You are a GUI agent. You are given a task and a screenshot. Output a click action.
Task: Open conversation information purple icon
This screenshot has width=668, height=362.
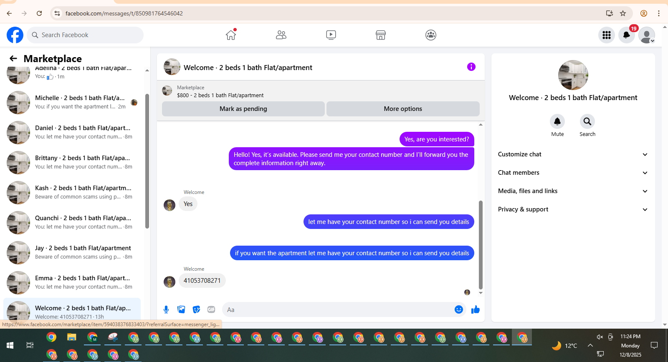point(471,67)
